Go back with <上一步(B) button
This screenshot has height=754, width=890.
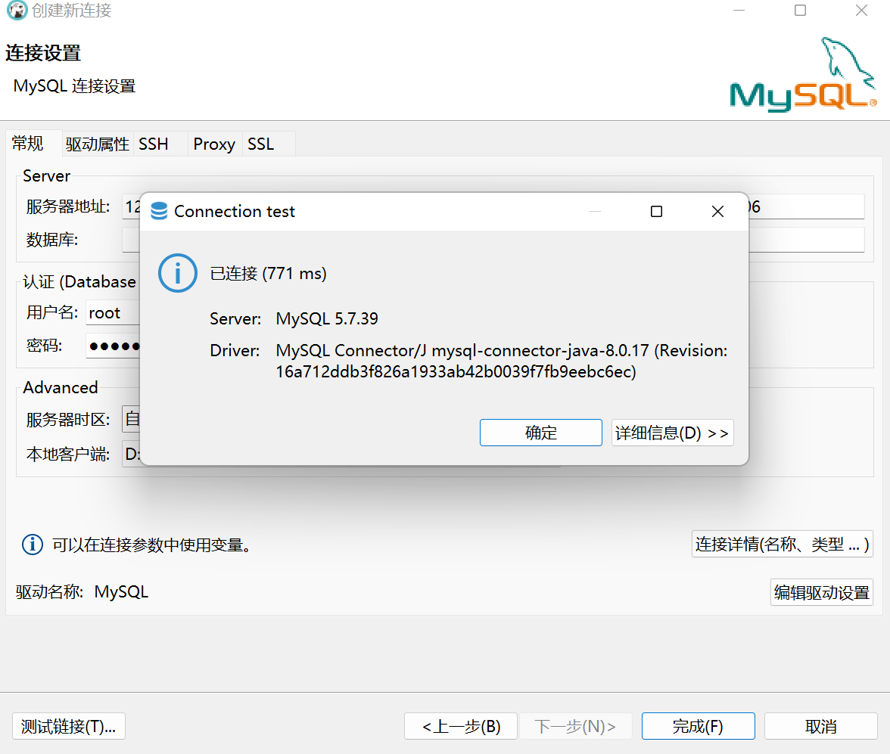461,726
